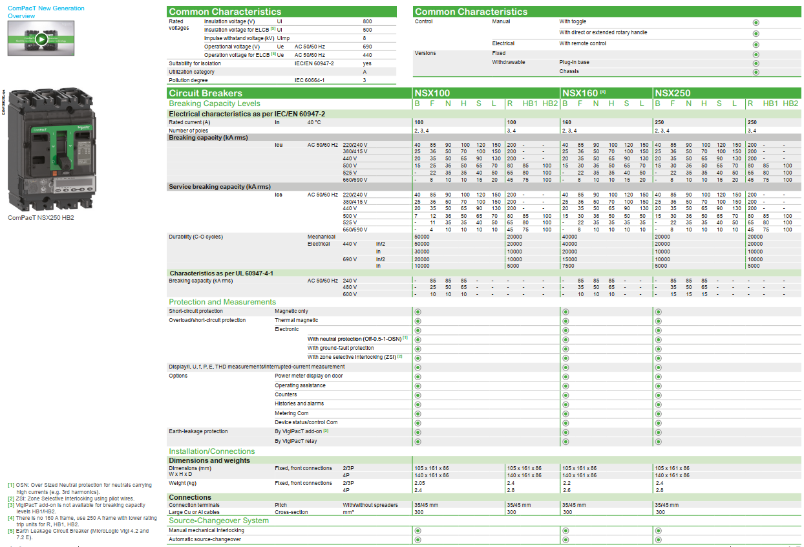This screenshot has height=547, width=804.
Task: Click the NSX100 Magnetic only indicator
Action: click(x=418, y=312)
